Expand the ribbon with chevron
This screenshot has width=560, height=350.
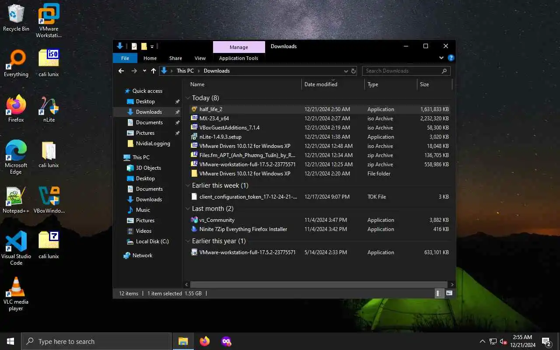pos(441,58)
